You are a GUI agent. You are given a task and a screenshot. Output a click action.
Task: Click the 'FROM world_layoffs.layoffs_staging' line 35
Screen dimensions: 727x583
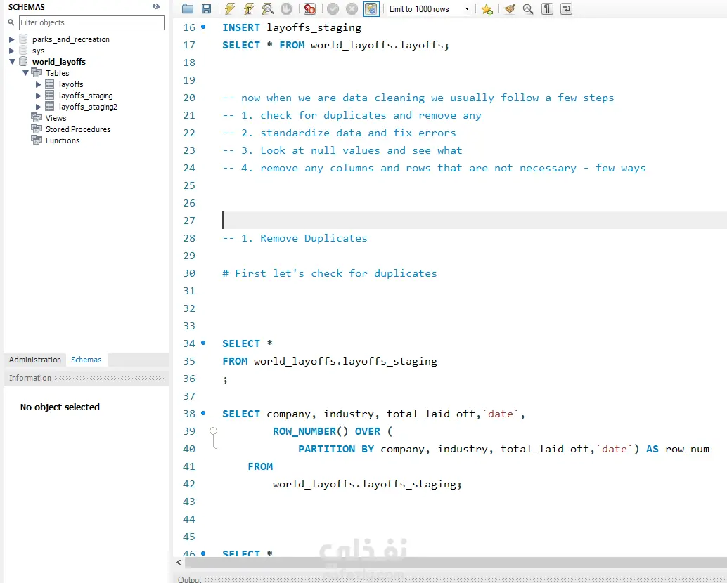(330, 361)
